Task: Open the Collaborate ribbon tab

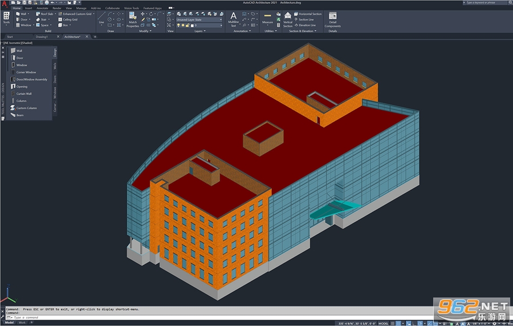Action: coord(112,8)
